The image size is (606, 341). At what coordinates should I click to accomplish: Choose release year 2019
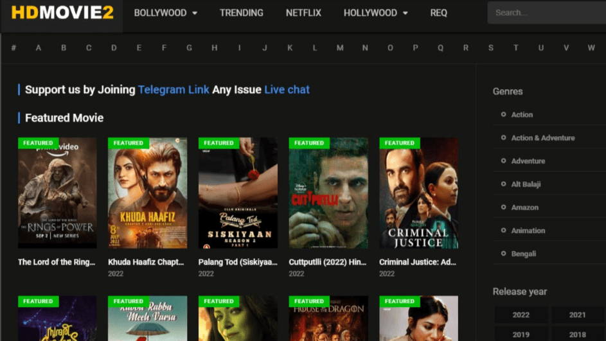coord(521,335)
